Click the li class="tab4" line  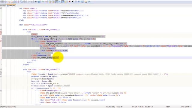(x=52, y=18)
